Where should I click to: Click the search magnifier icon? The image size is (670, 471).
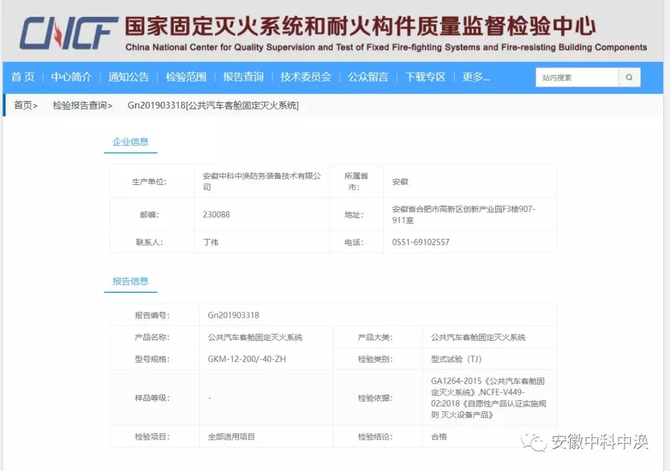[629, 78]
